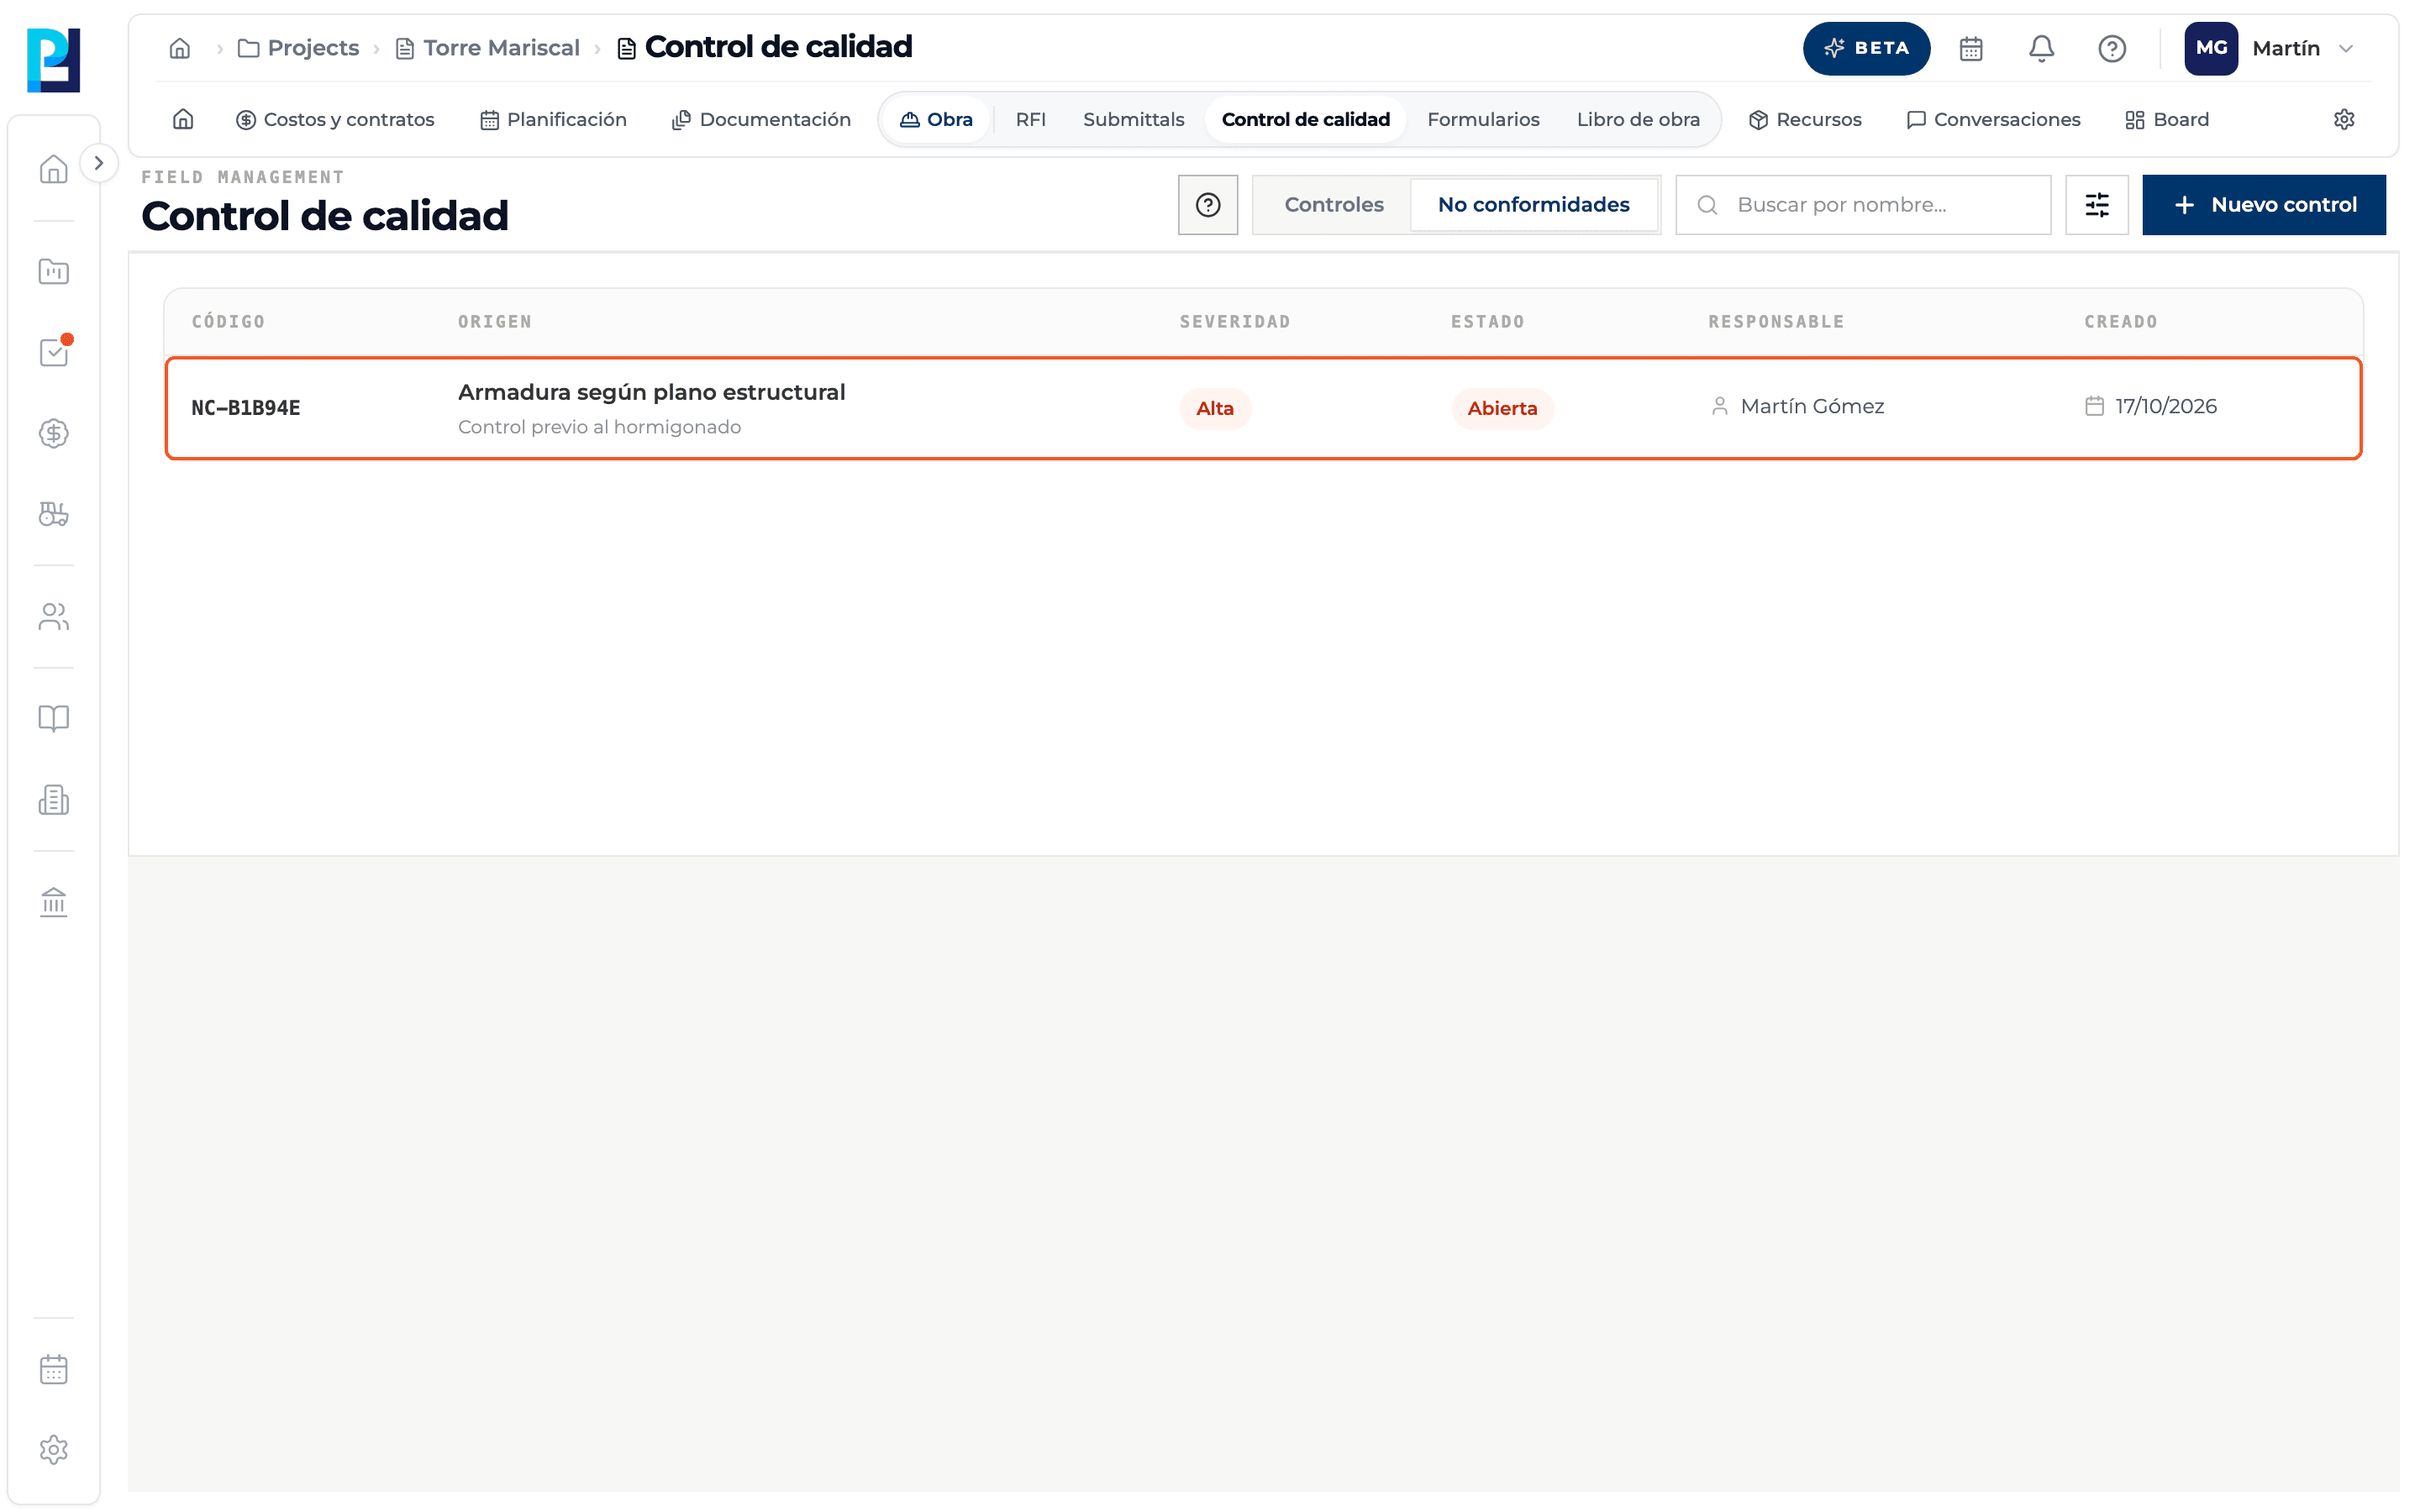The width and height of the screenshot is (2420, 1512).
Task: Click the company logo
Action: tap(54, 60)
